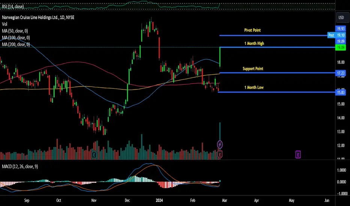Click the purple future earnings E marker
The width and height of the screenshot is (350, 206).
[298, 155]
